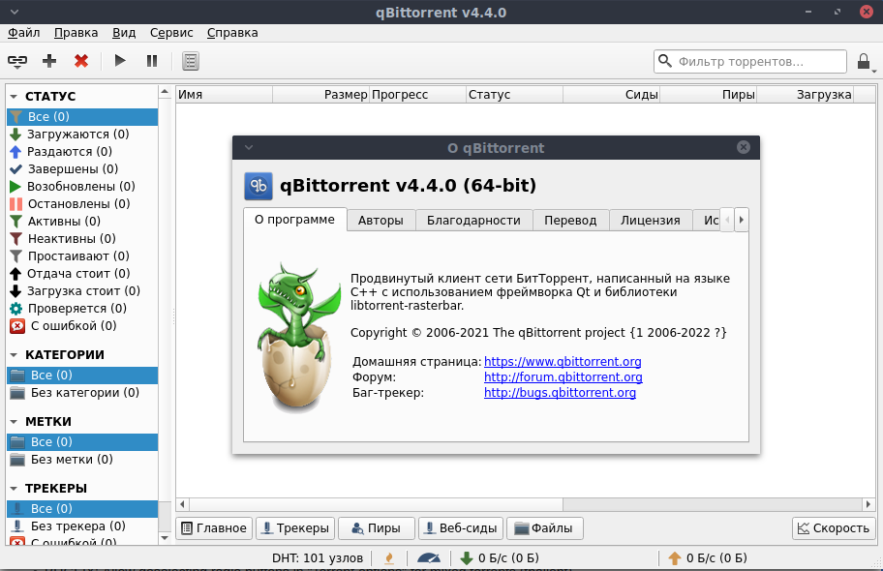The image size is (883, 571).
Task: Show the Файлы bottom panel
Action: (544, 528)
